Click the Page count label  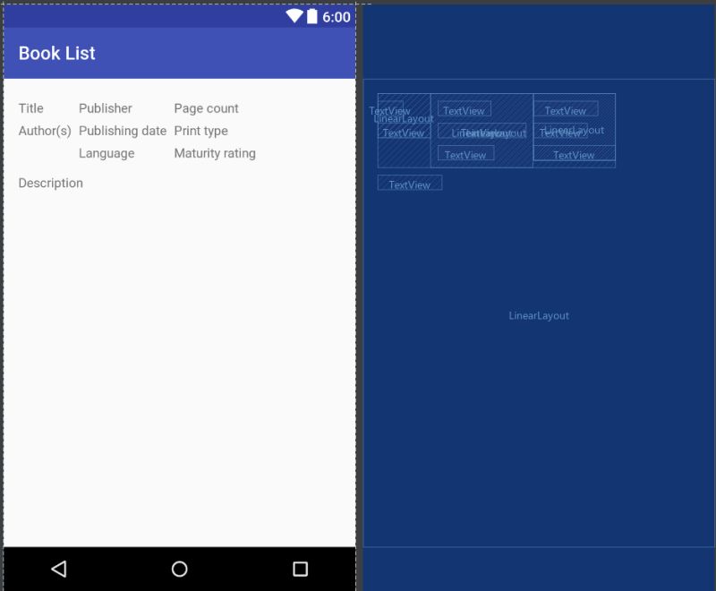pyautogui.click(x=206, y=108)
